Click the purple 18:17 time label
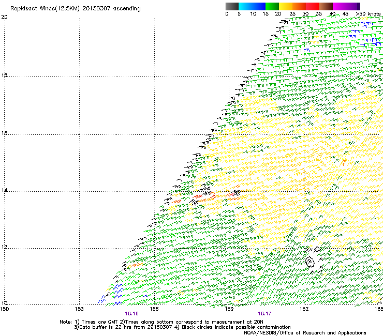383x336 pixels. pos(264,314)
